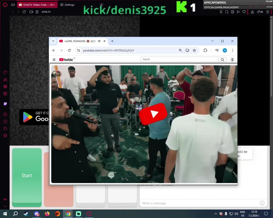Play the video with the big red button

tap(153, 114)
